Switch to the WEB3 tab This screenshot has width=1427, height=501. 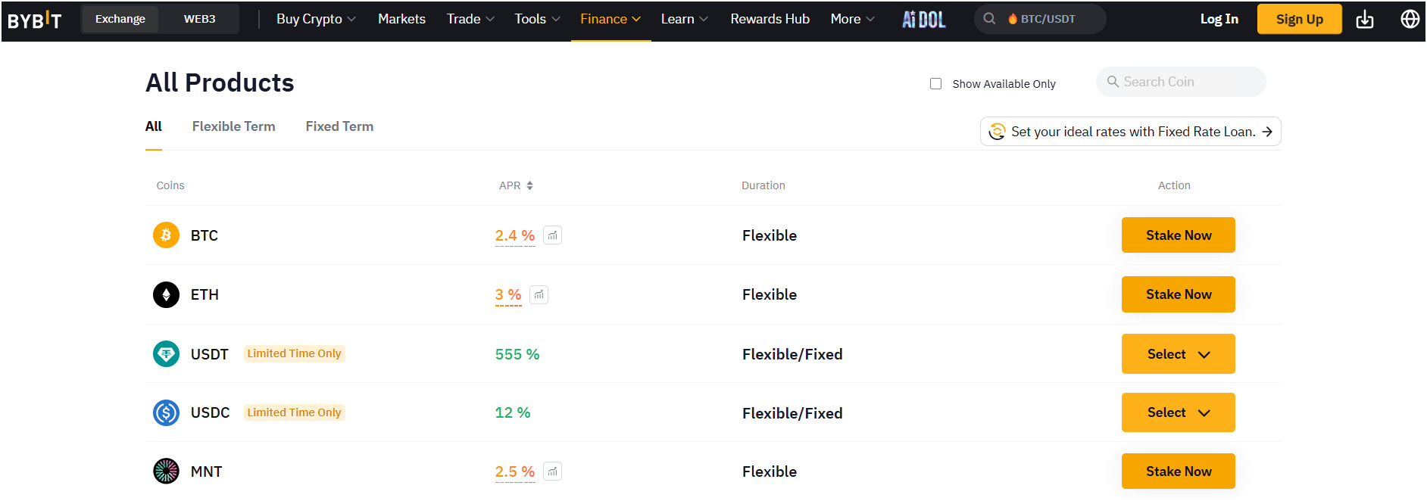click(x=199, y=19)
